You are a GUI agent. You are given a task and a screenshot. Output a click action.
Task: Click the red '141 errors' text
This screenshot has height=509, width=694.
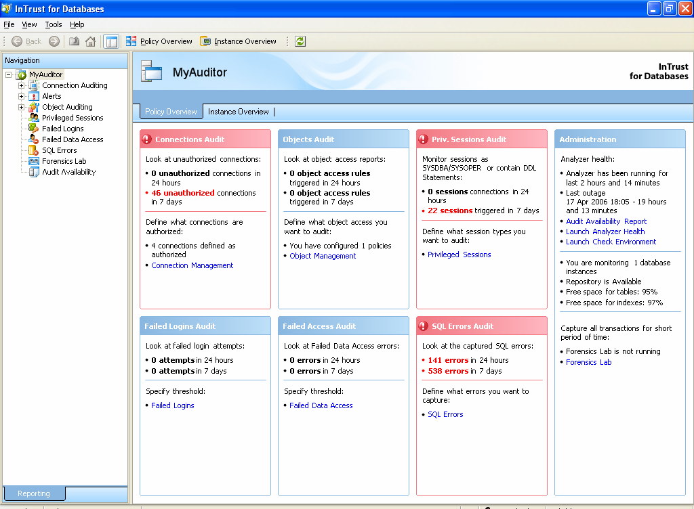point(448,360)
